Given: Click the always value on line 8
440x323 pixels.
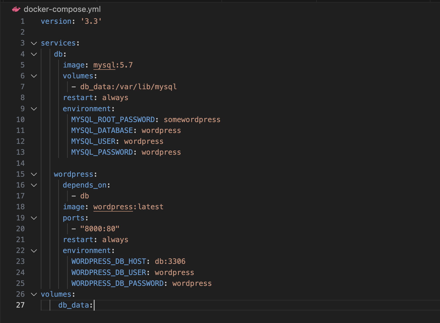Looking at the screenshot, I should pyautogui.click(x=115, y=98).
